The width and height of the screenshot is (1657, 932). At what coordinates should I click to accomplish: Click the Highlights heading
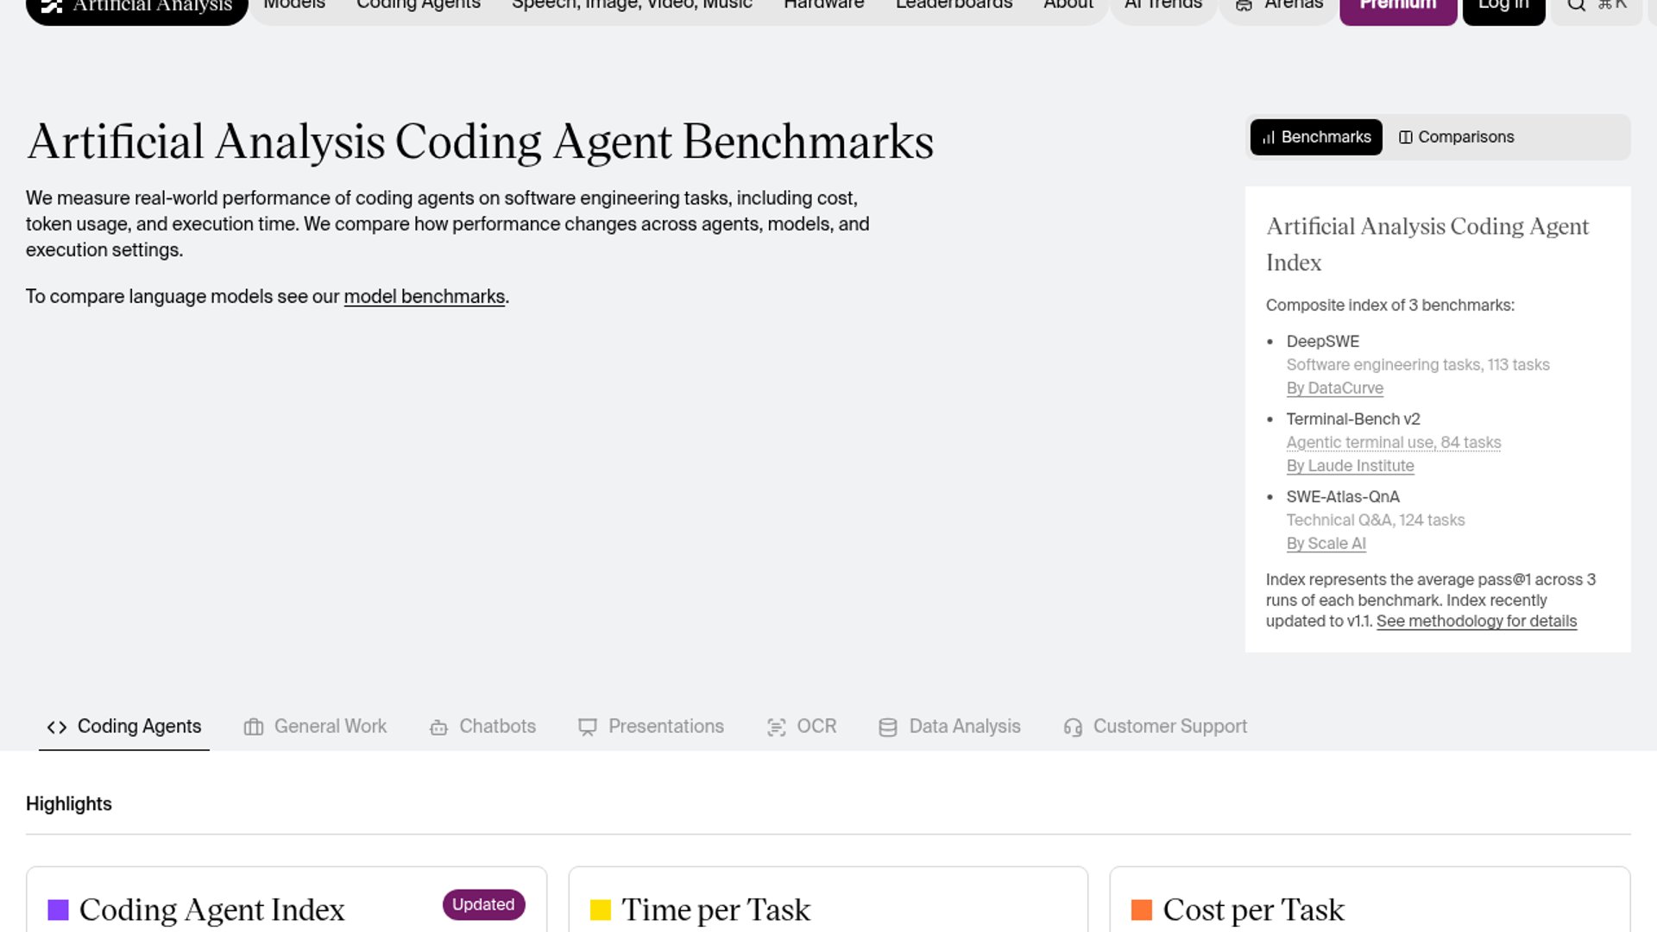[69, 804]
